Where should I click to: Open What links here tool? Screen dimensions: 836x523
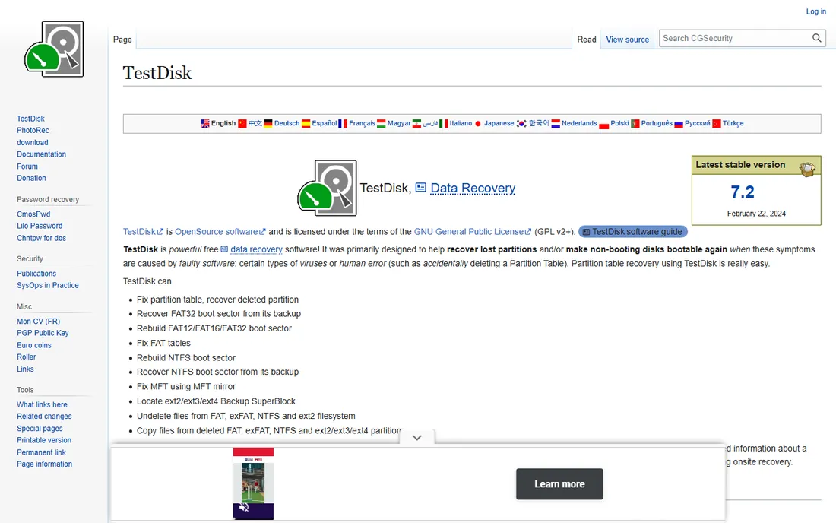pos(42,404)
